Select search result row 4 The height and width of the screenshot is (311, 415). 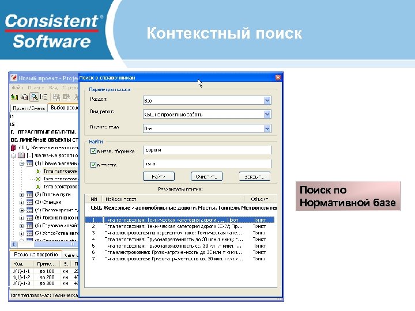click(180, 239)
